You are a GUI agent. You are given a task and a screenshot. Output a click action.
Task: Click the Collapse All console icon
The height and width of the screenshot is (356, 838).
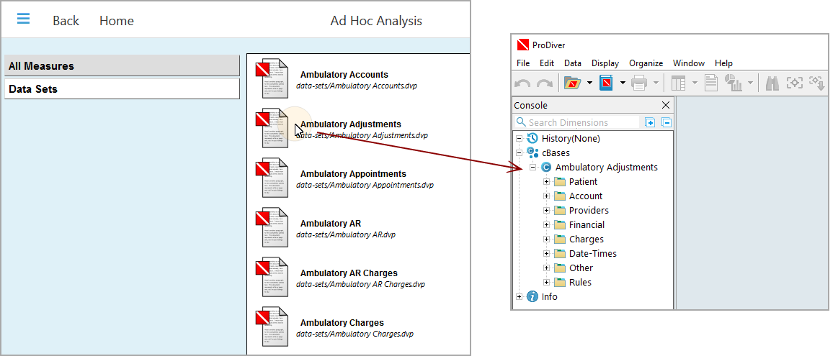[x=667, y=122]
